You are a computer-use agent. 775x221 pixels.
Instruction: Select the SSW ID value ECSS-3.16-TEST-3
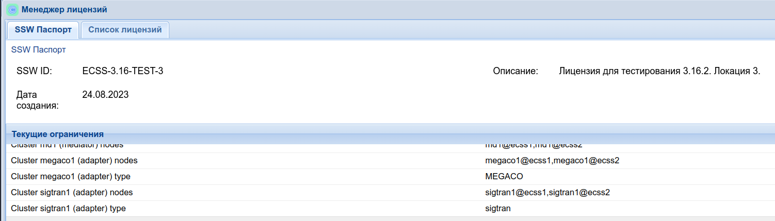[123, 71]
